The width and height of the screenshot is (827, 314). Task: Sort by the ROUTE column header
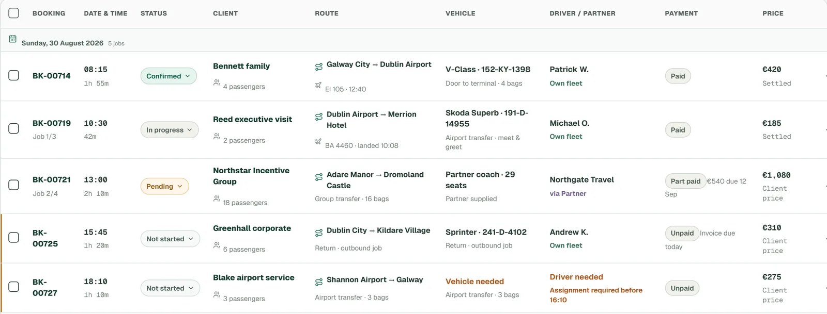click(327, 13)
